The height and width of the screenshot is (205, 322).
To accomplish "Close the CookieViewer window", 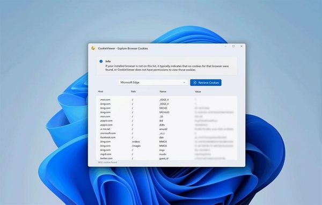I will point(241,46).
